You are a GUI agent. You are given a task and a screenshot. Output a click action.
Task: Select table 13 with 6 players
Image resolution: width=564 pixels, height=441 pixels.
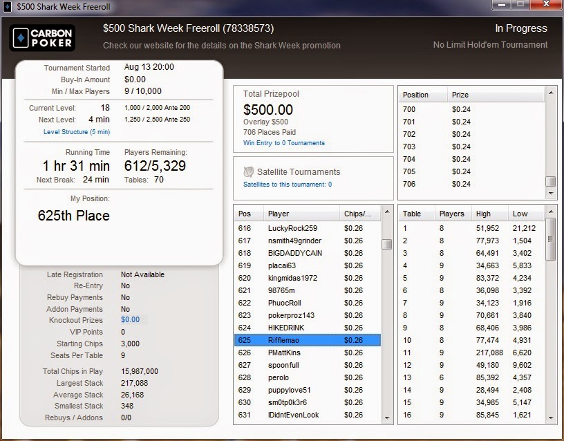coord(471,377)
